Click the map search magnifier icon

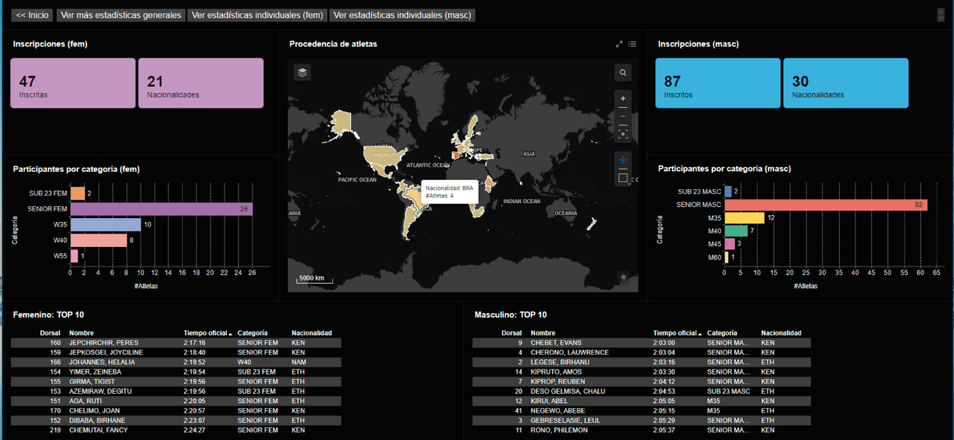(x=623, y=73)
